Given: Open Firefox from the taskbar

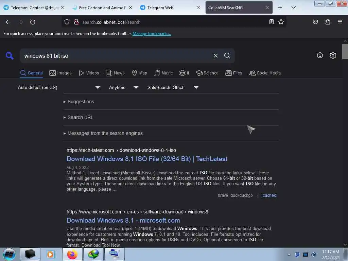Looking at the screenshot, I should pyautogui.click(x=72, y=254).
